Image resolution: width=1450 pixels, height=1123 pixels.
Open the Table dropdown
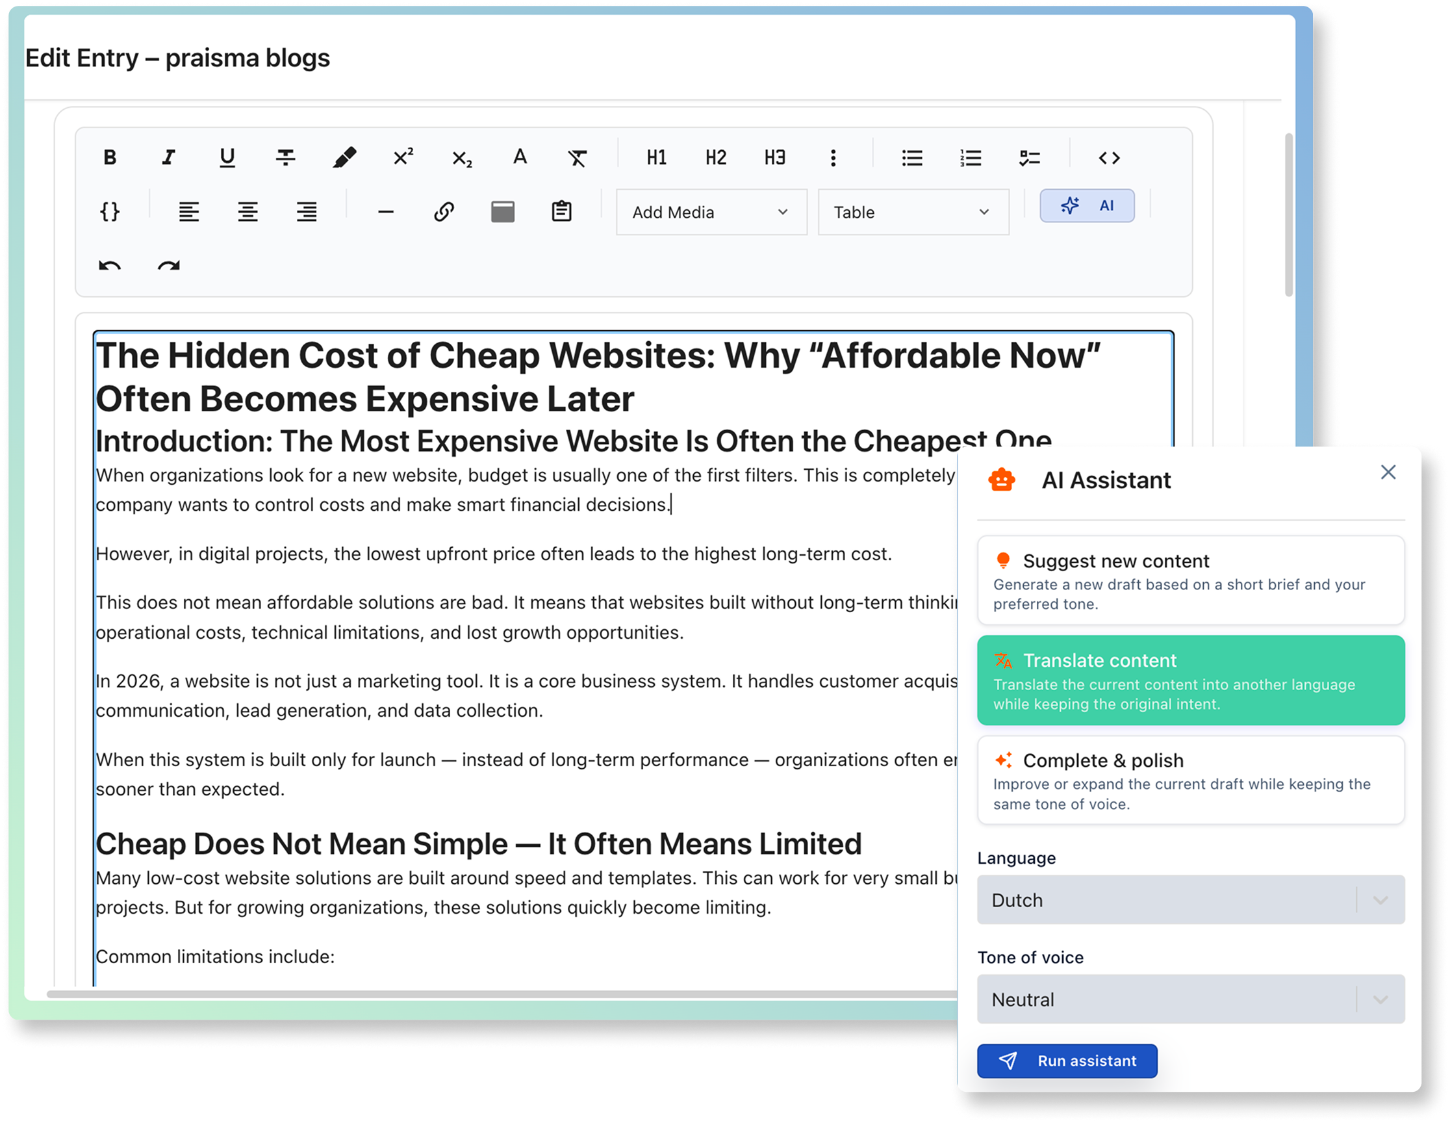(913, 212)
